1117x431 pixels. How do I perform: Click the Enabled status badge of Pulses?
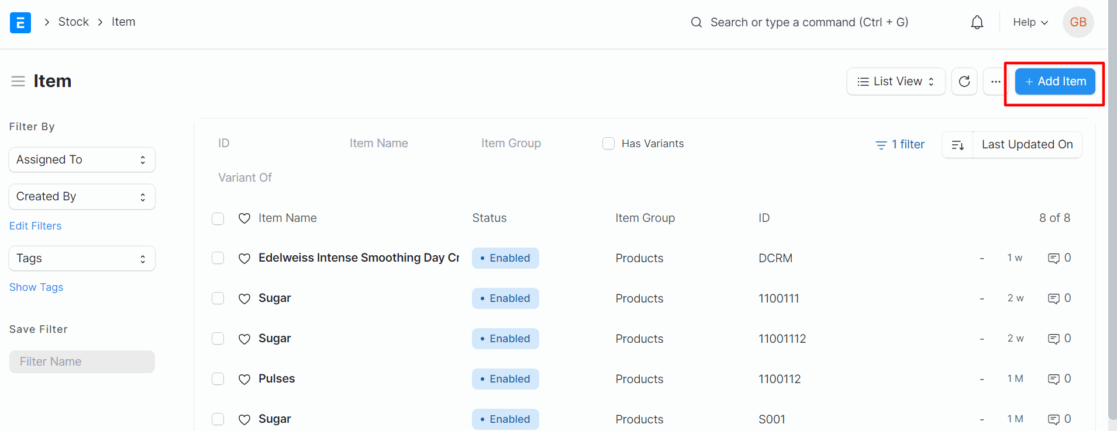[505, 379]
